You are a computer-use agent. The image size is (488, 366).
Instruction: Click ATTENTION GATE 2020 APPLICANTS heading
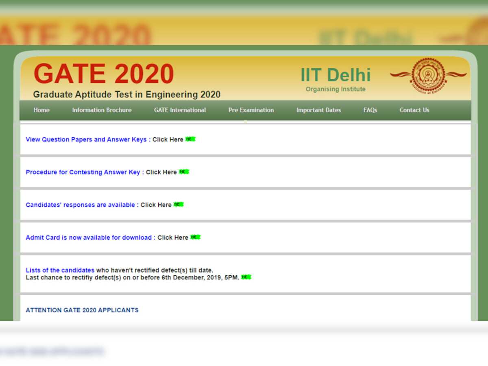point(82,310)
